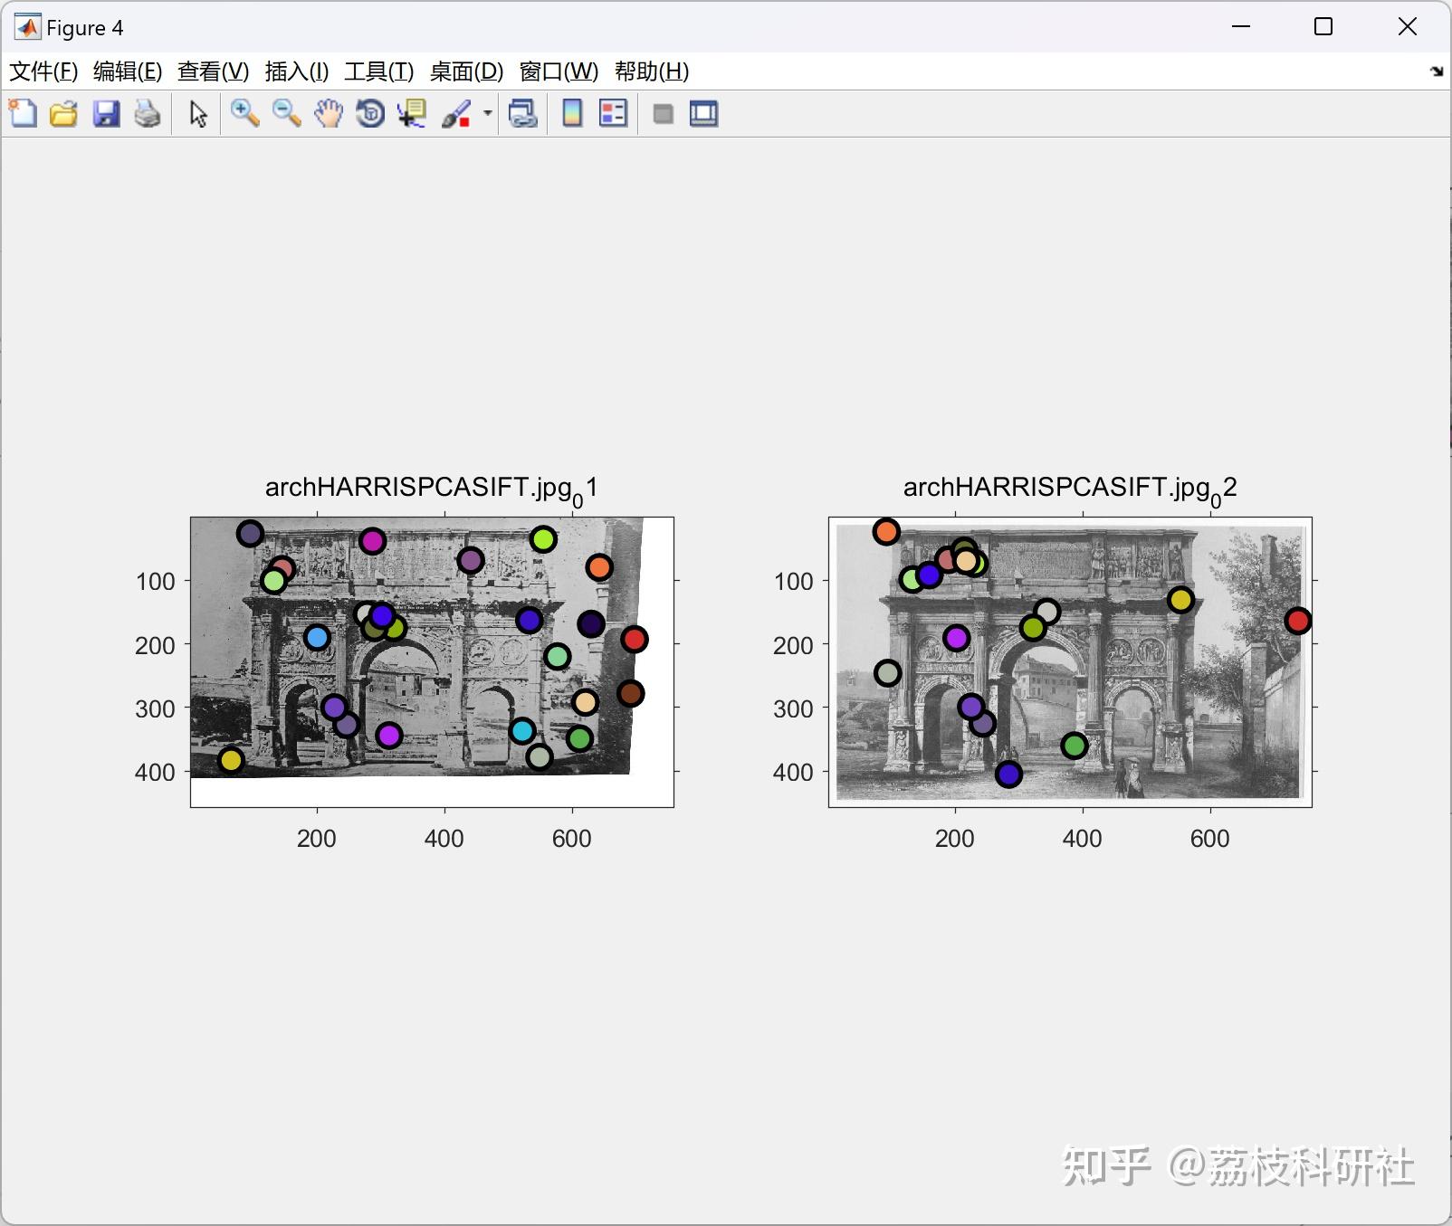Insert a colorbar into the figure

(x=571, y=113)
